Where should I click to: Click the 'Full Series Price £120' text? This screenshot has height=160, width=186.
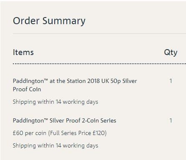click(77, 133)
